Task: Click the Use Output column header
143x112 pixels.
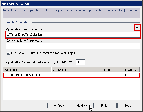Action: [130, 70]
